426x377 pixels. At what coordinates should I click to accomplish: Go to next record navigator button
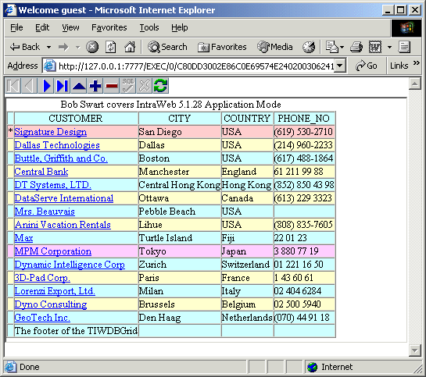click(x=46, y=86)
